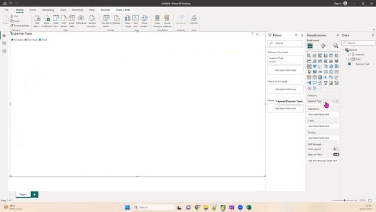
Task: Collapse the Visualizations pane
Action: (x=338, y=35)
